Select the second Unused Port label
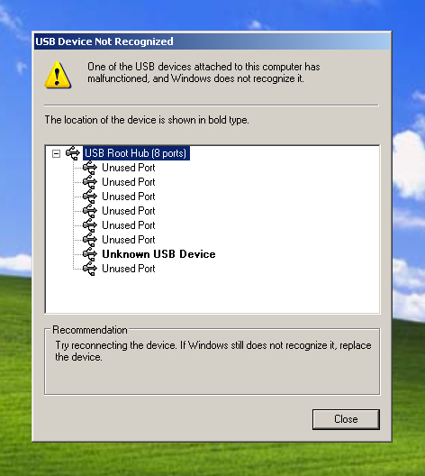Viewport: 425px width, 476px height. pyautogui.click(x=129, y=182)
